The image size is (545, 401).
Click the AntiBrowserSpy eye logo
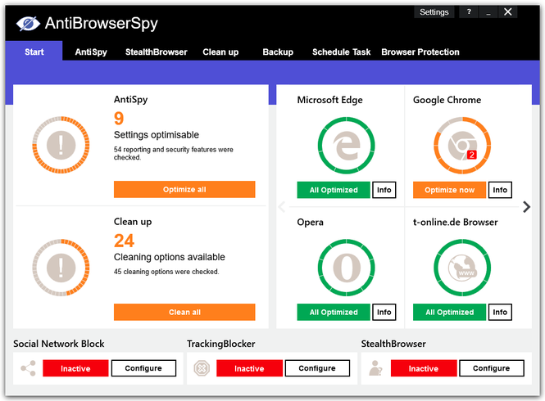28,24
